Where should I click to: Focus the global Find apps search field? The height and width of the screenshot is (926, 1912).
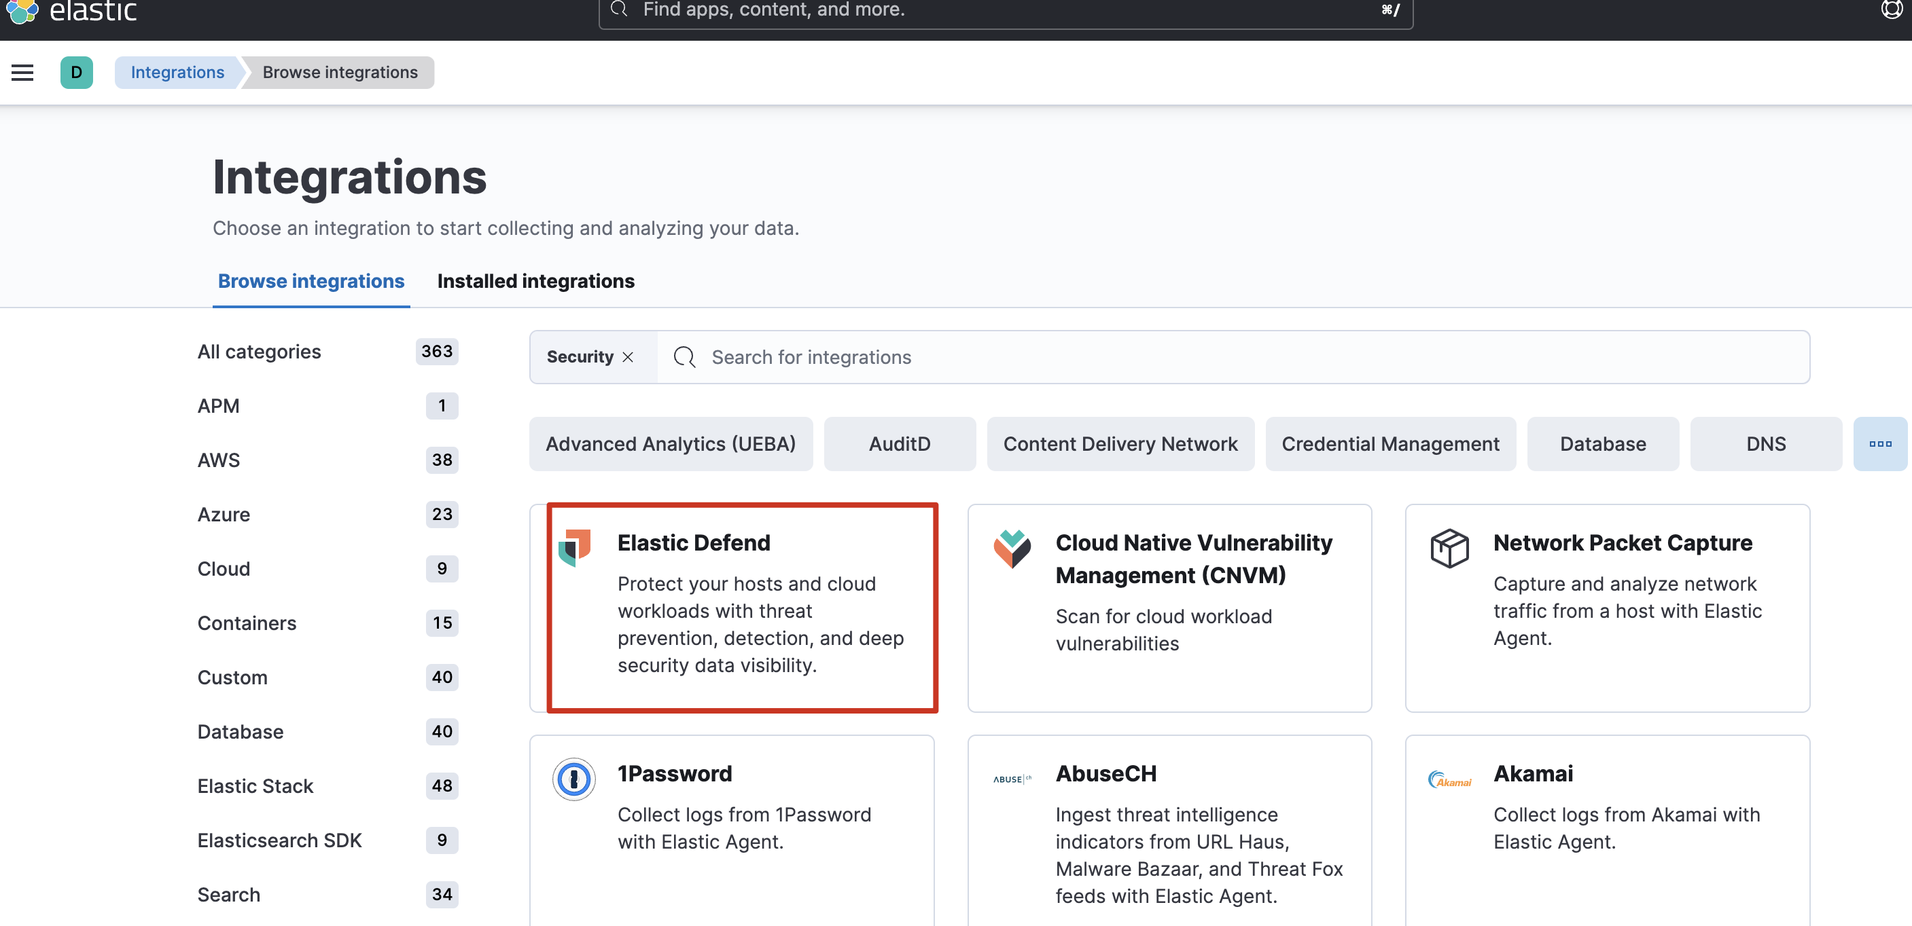tap(1006, 10)
